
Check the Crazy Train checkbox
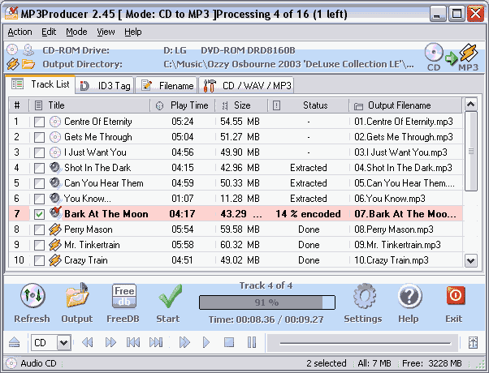[x=39, y=260]
